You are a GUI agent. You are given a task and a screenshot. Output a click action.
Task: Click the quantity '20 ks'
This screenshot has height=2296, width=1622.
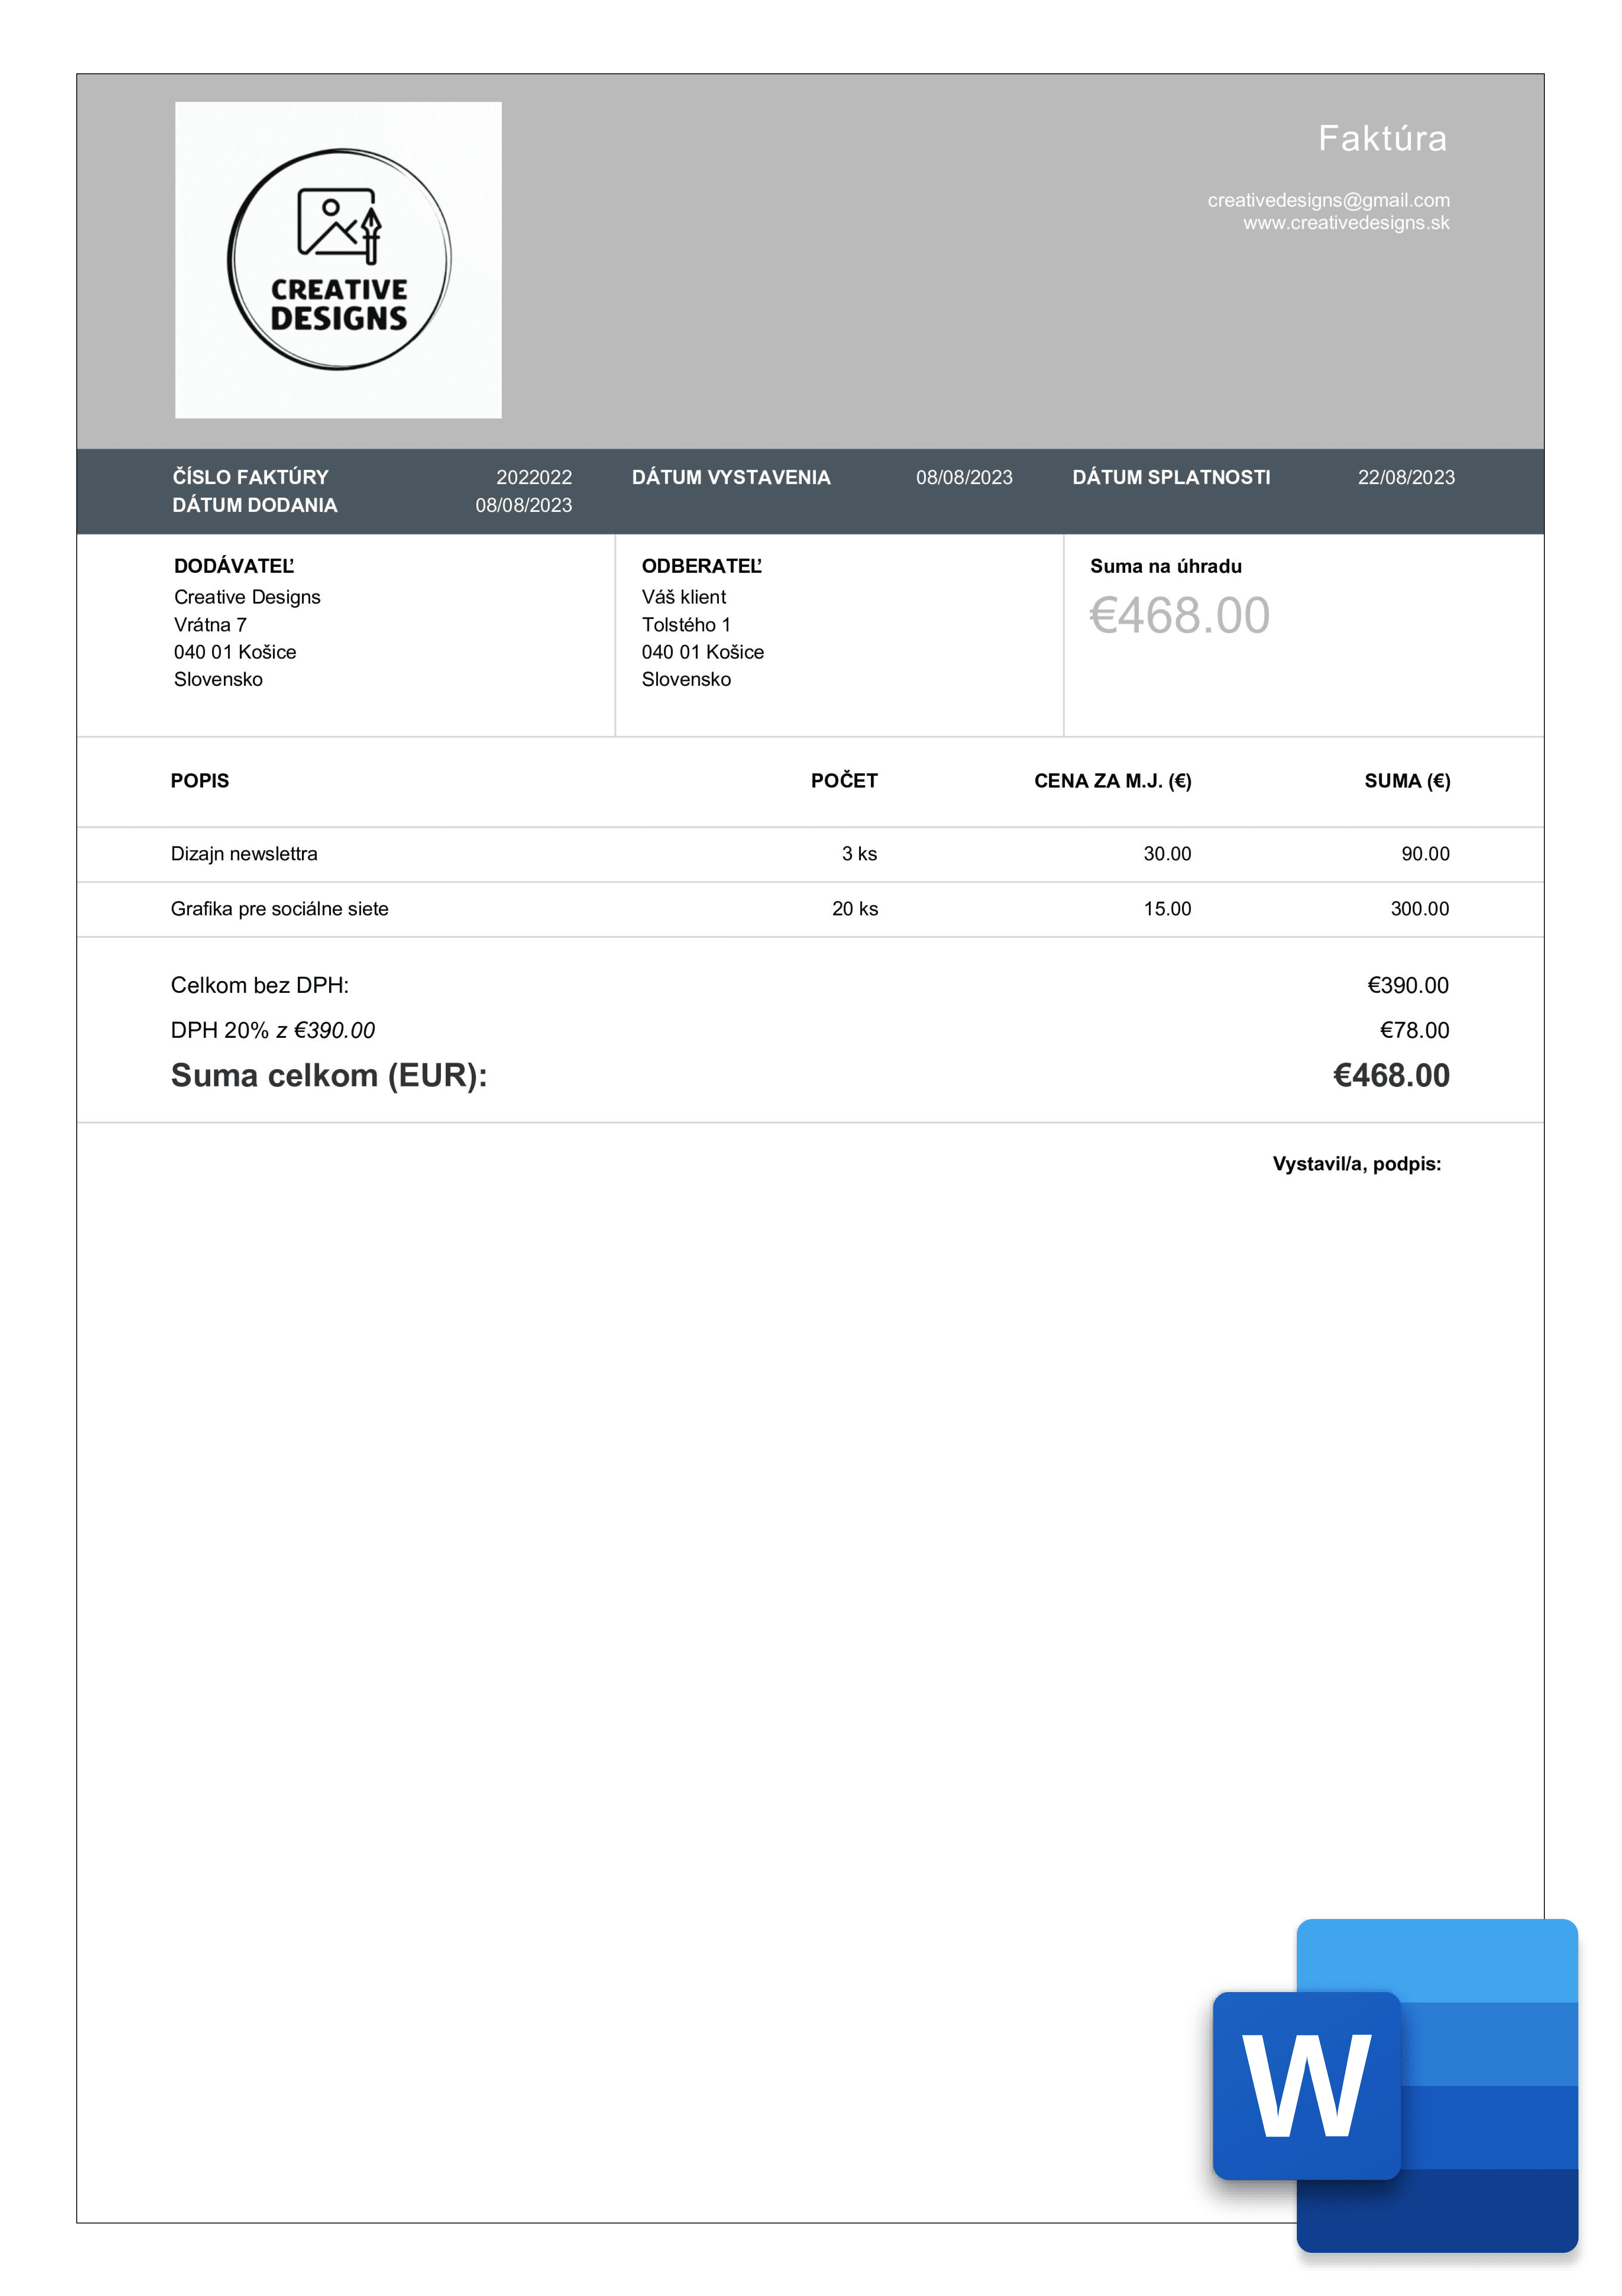[855, 909]
